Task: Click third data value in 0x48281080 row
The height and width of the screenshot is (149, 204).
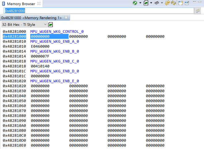Action: pyautogui.click(x=117, y=116)
